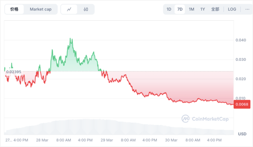
Task: Choose the 1M time range
Action: (x=192, y=9)
